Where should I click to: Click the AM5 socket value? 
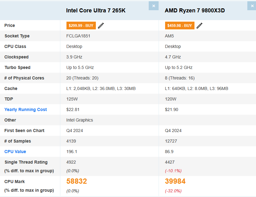point(169,36)
